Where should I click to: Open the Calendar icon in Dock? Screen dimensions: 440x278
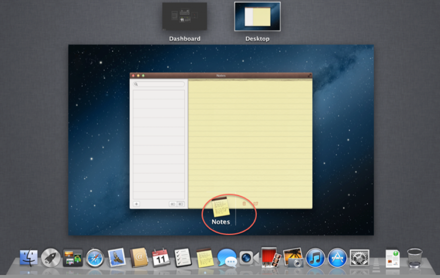pyautogui.click(x=161, y=258)
